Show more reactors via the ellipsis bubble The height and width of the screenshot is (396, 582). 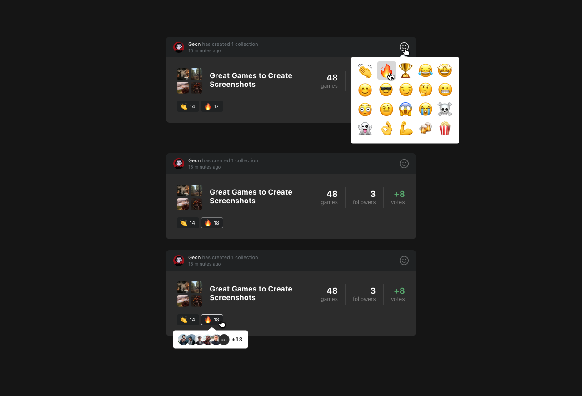[x=224, y=340]
